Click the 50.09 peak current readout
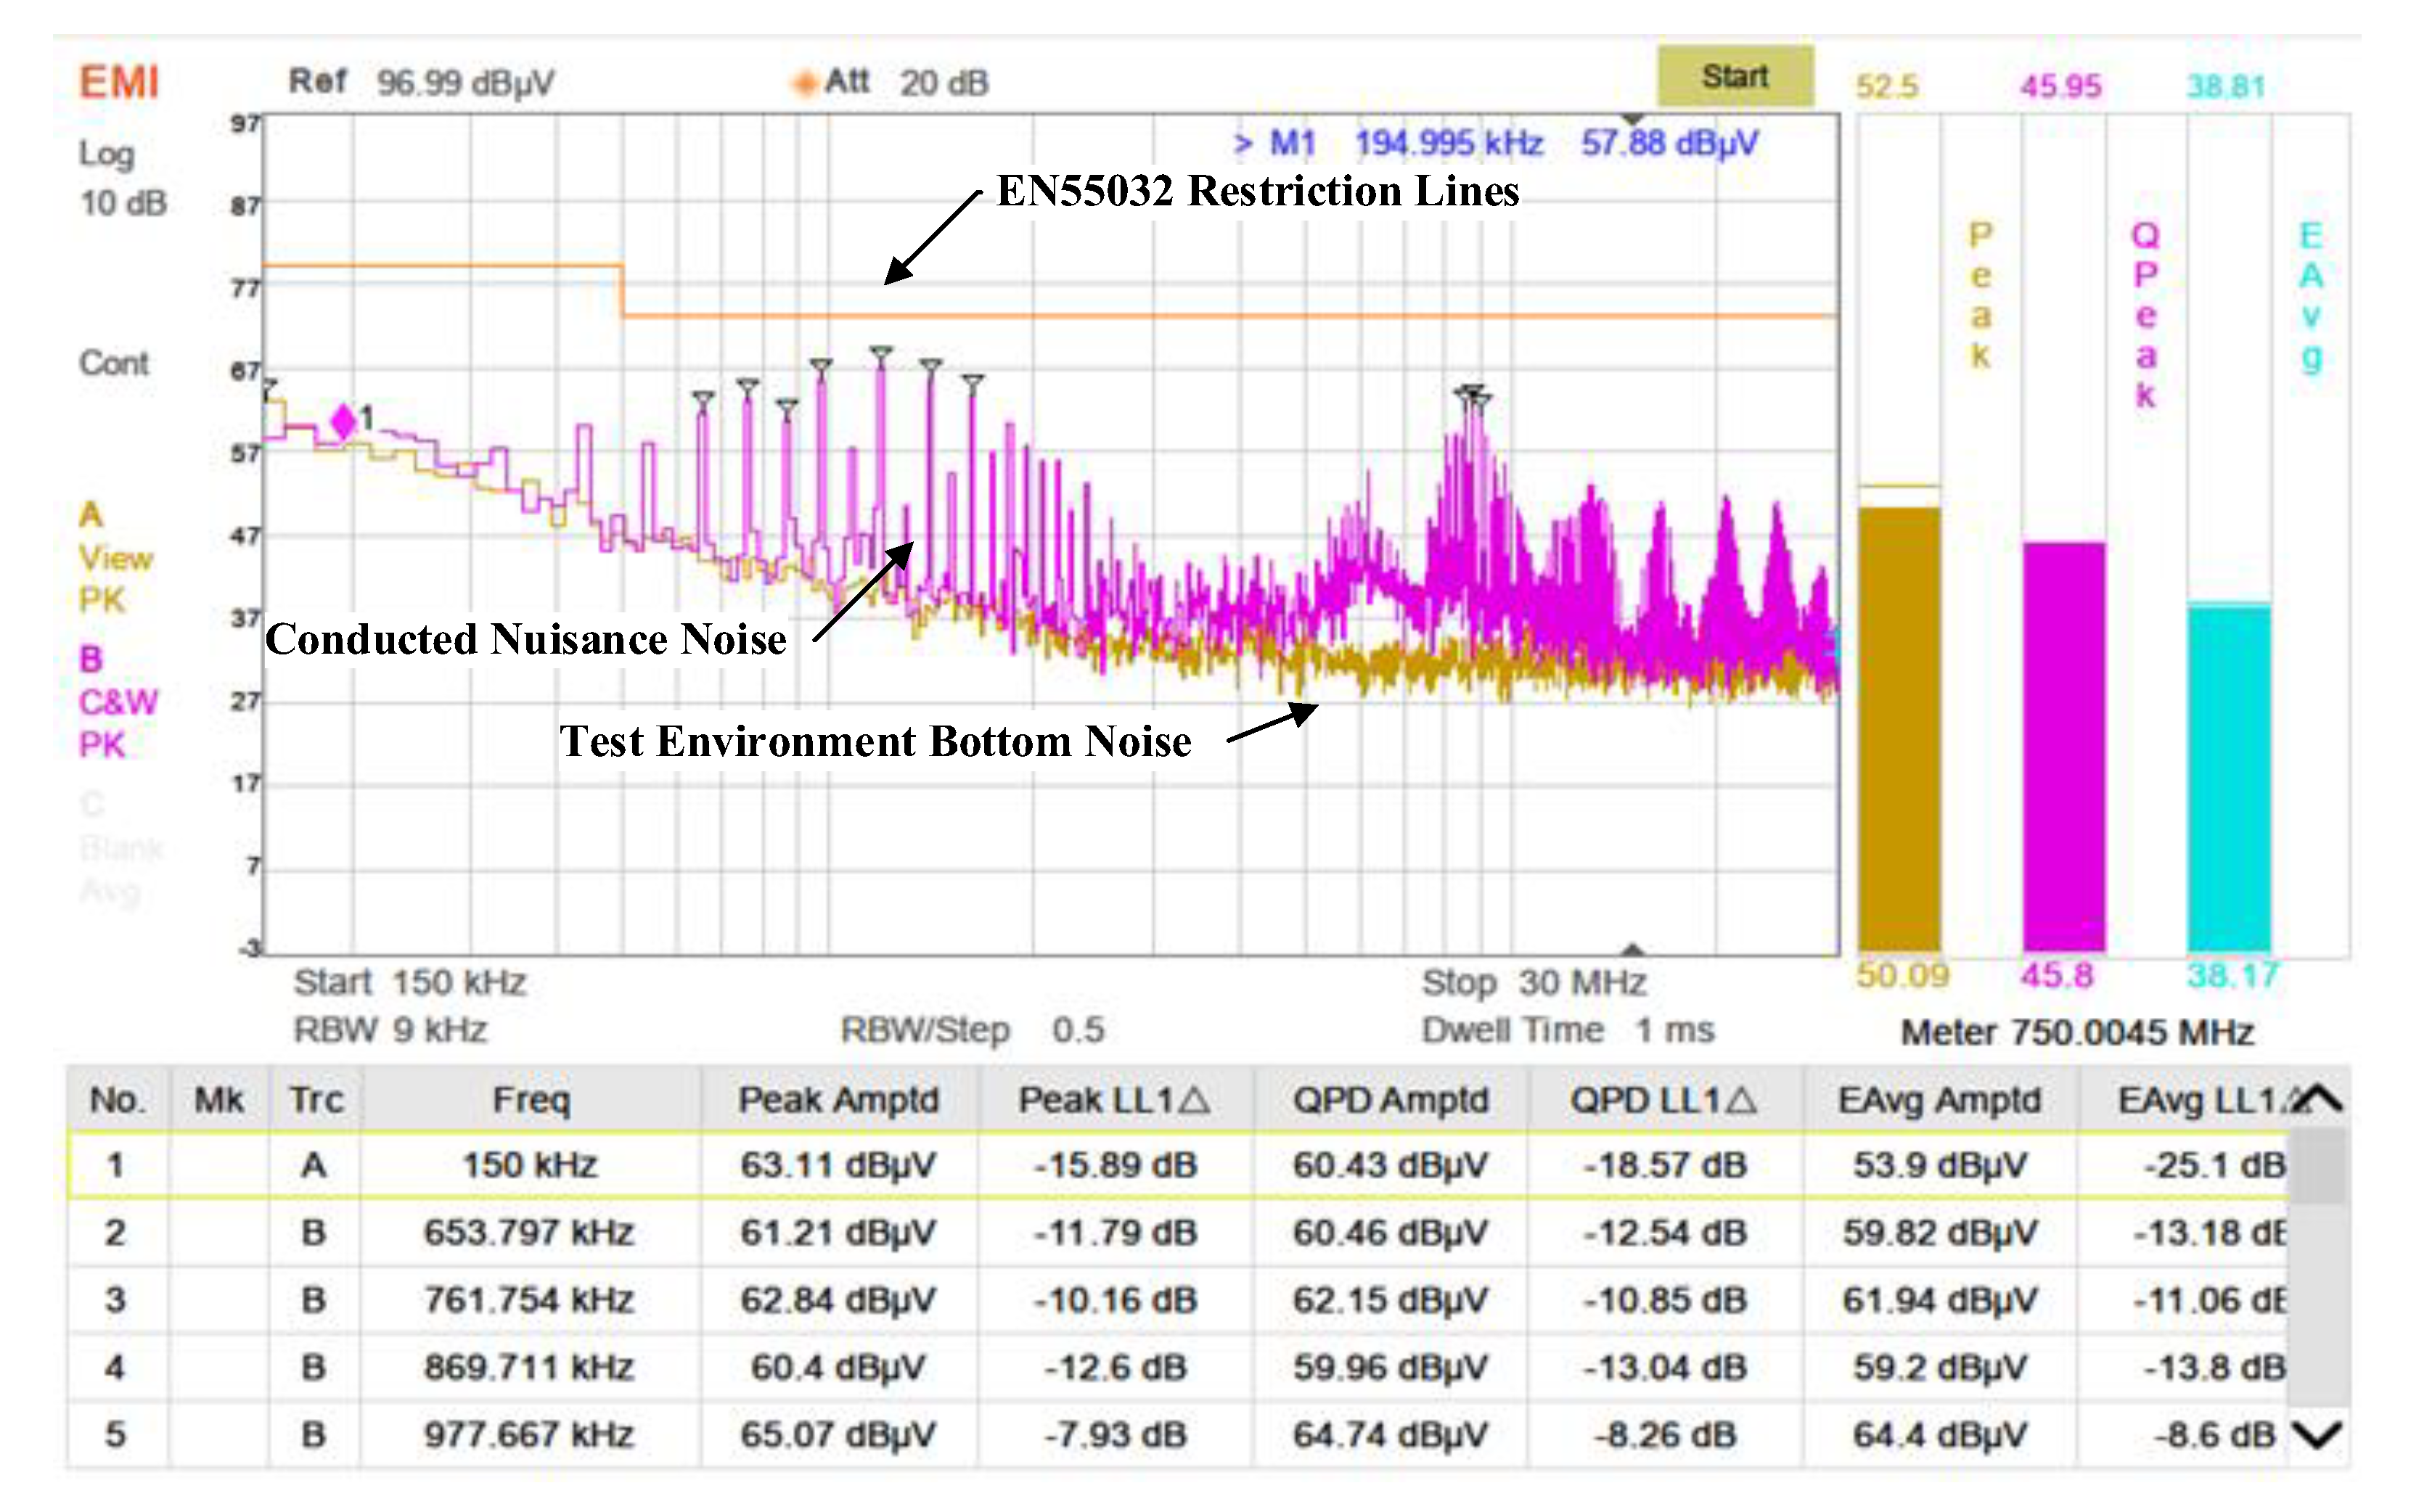The width and height of the screenshot is (2411, 1512). coord(1902,975)
